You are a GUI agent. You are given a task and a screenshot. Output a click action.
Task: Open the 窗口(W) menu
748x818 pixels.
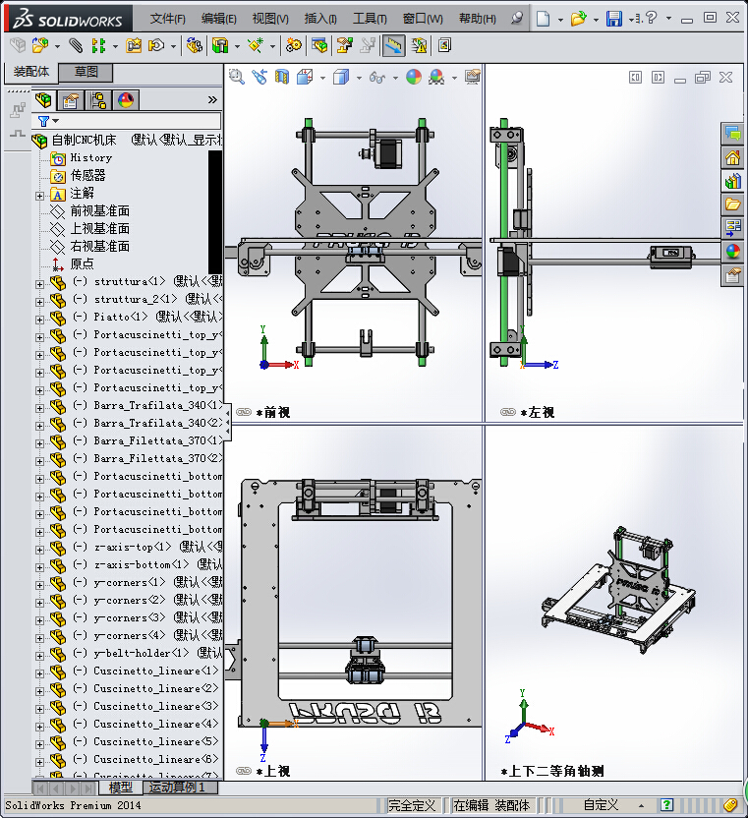pyautogui.click(x=423, y=19)
